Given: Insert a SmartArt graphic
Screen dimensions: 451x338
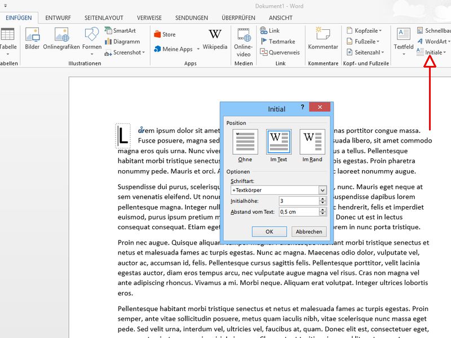Looking at the screenshot, I should click(x=120, y=30).
